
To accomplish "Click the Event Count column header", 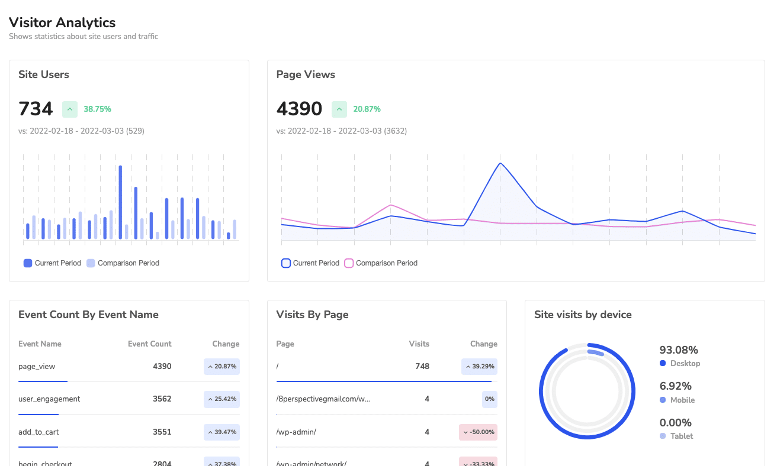I will pyautogui.click(x=150, y=344).
